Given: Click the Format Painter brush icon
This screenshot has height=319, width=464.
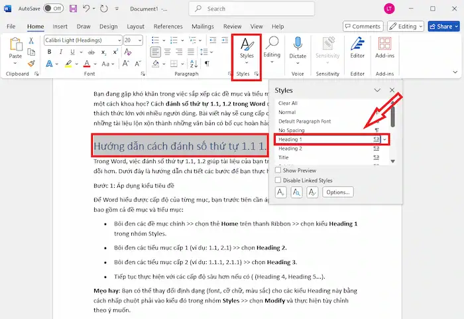Looking at the screenshot, I should tap(32, 63).
